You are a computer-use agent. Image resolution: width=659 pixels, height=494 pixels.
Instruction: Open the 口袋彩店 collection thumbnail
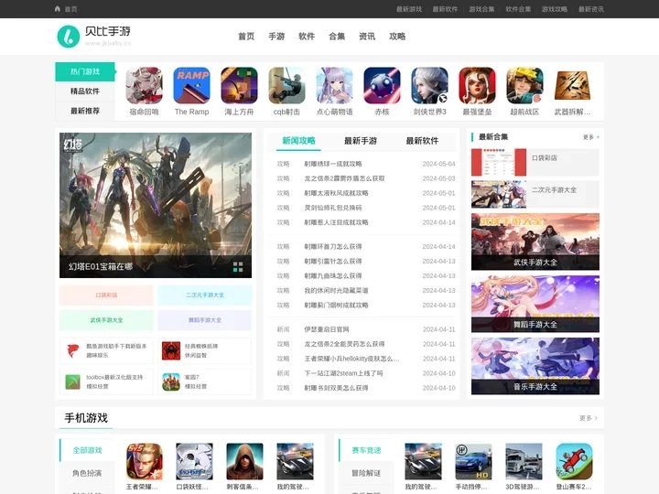point(499,162)
